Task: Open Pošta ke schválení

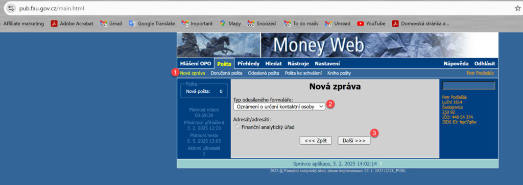Action: [303, 73]
